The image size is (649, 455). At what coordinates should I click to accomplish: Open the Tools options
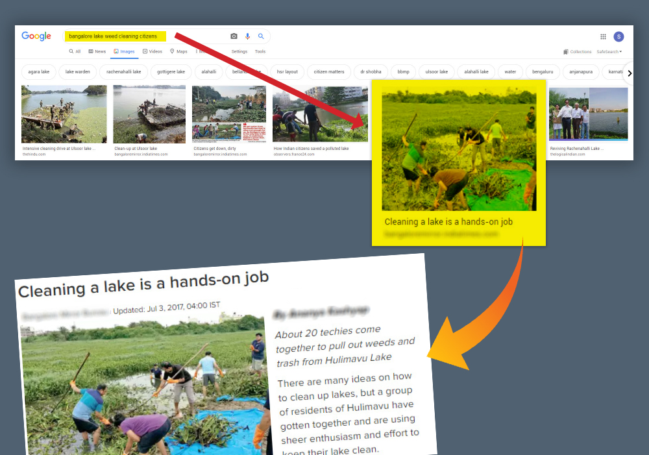[x=260, y=51]
